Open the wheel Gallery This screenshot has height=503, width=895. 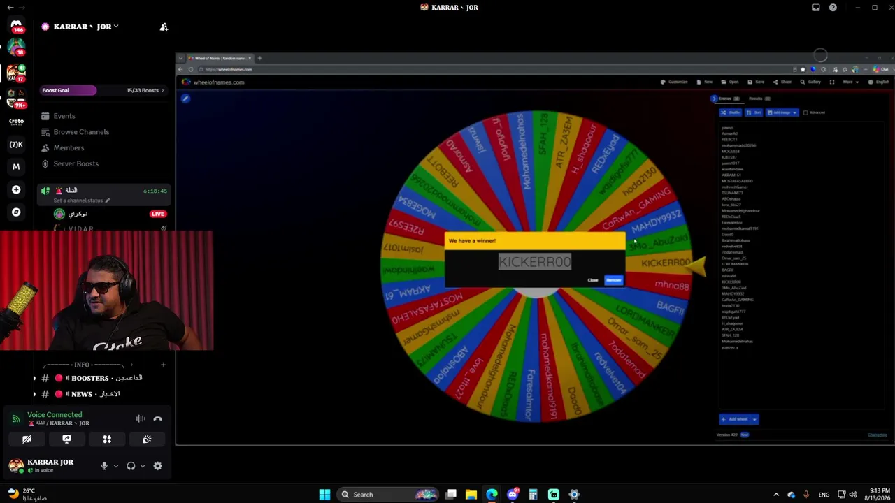pyautogui.click(x=811, y=82)
